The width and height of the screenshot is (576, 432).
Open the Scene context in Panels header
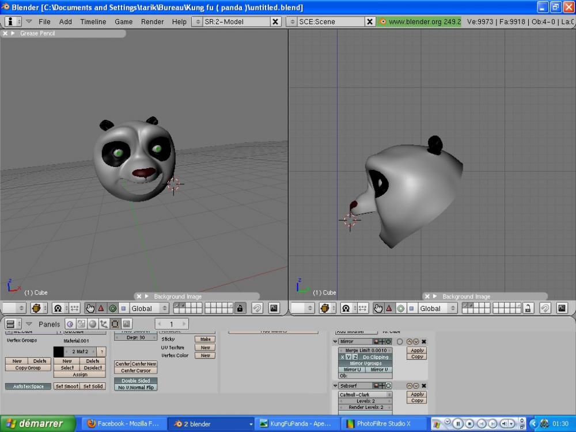126,324
